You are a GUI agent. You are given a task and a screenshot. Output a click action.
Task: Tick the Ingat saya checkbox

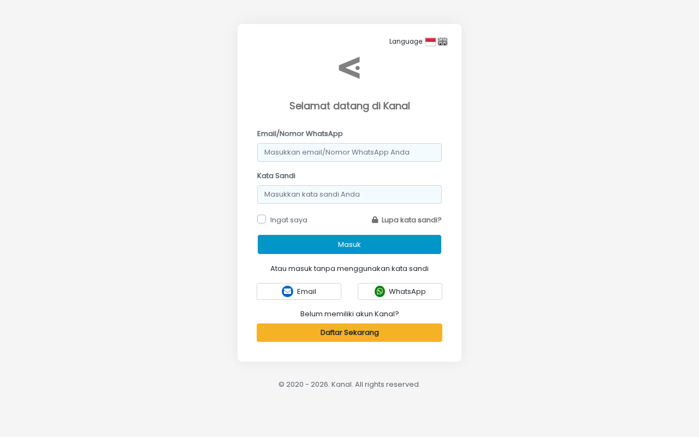tap(262, 219)
